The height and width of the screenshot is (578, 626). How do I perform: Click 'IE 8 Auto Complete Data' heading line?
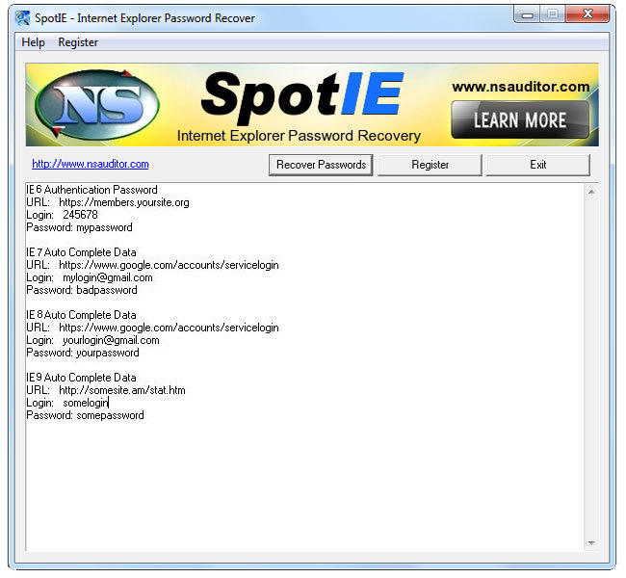[82, 315]
